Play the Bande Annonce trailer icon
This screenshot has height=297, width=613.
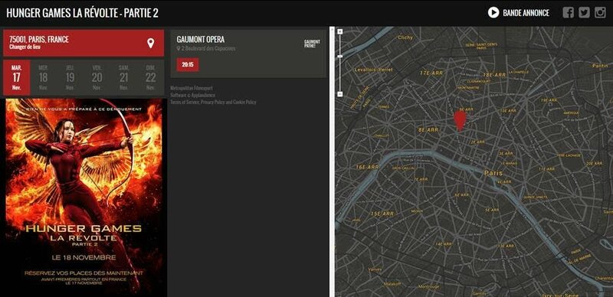[493, 12]
